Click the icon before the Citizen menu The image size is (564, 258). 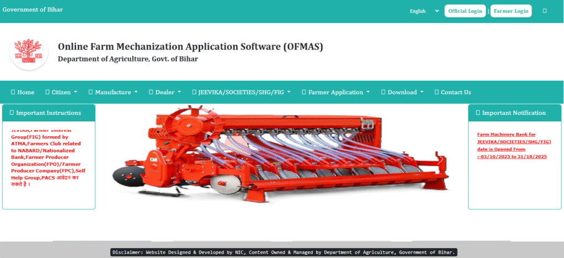point(47,92)
